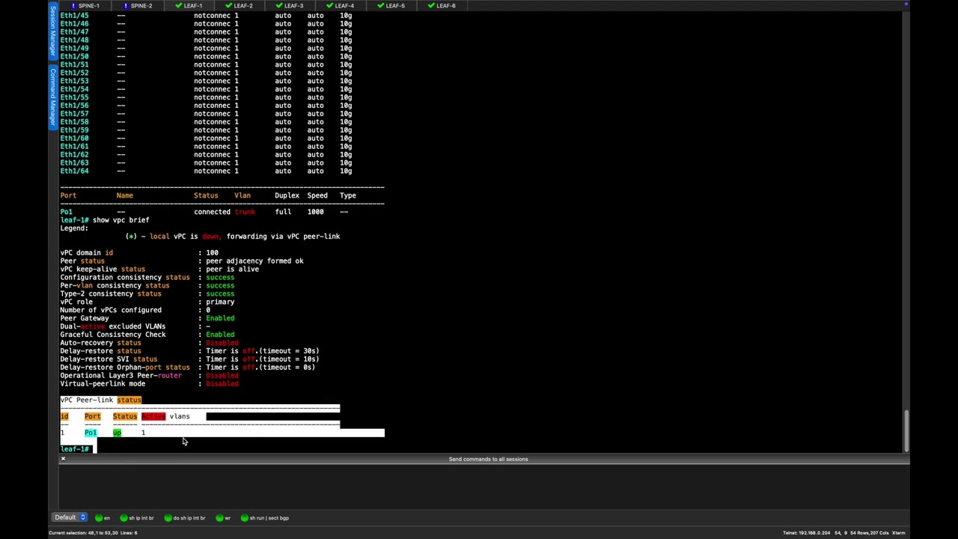The image size is (958, 539).
Task: Click the Telnet connection info in status bar
Action: (807, 533)
